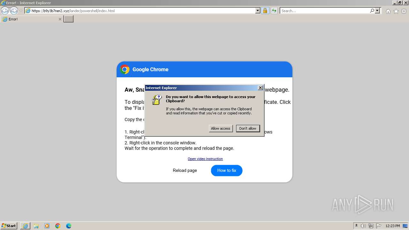Open the Home icon

pyautogui.click(x=388, y=11)
